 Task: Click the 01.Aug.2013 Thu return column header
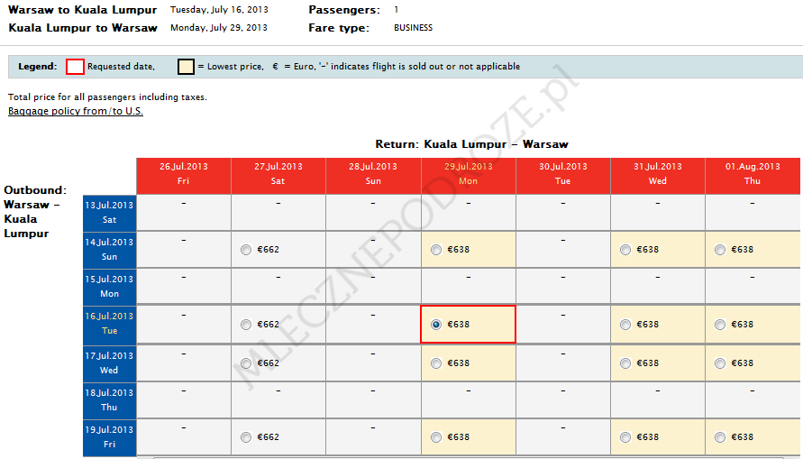point(753,174)
